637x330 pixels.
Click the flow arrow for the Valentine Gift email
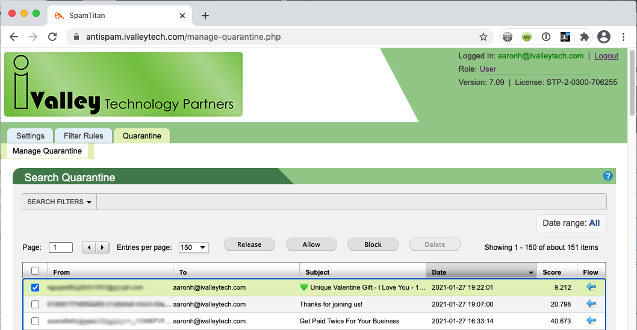[591, 287]
